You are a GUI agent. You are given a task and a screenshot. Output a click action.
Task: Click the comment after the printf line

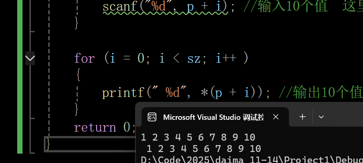(320, 93)
